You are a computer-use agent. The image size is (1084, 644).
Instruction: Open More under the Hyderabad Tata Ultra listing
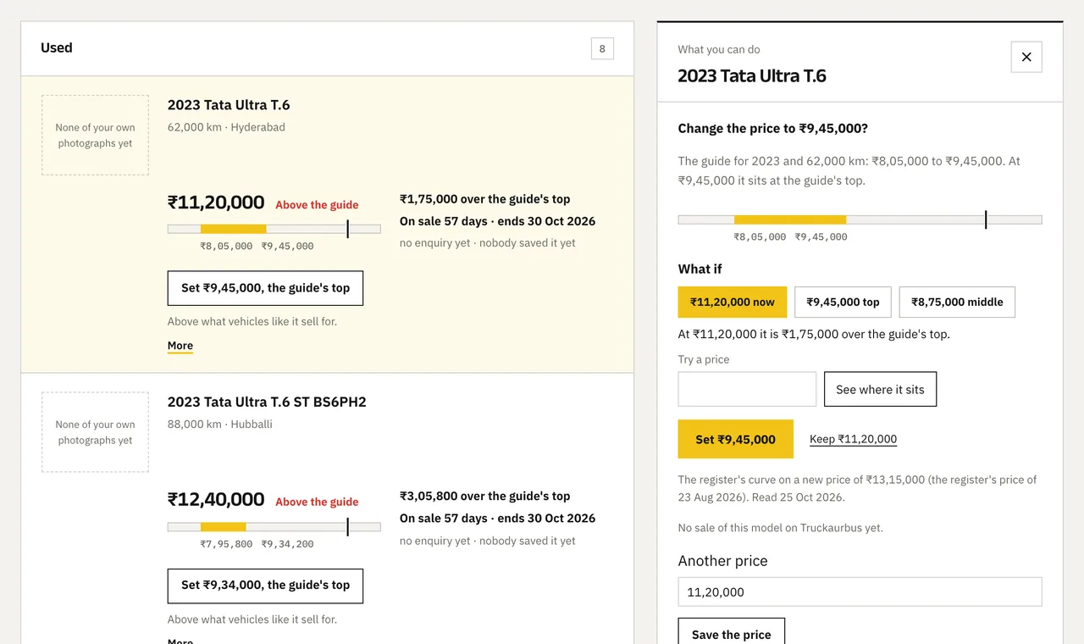pyautogui.click(x=180, y=346)
